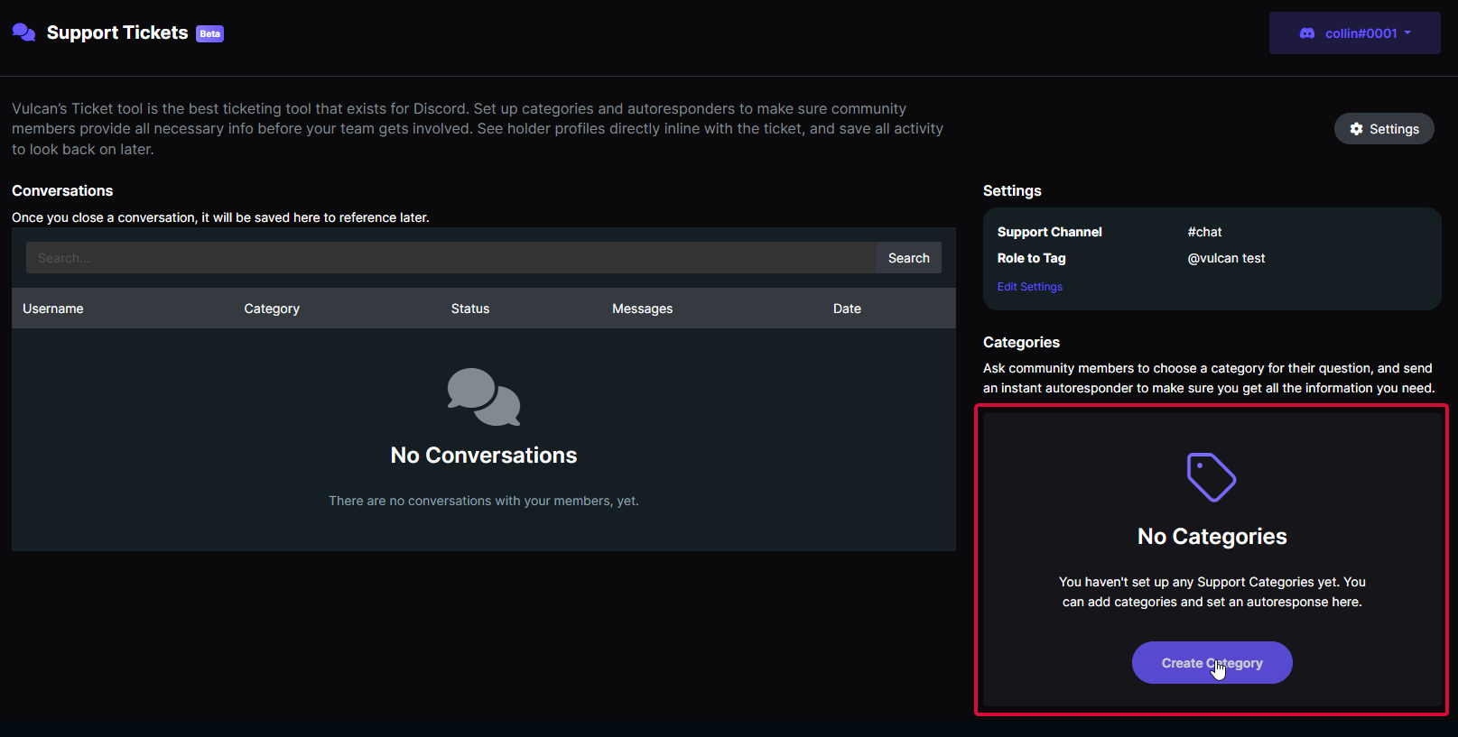This screenshot has height=737, width=1458.
Task: Click the gear icon in Settings button
Action: [x=1356, y=129]
